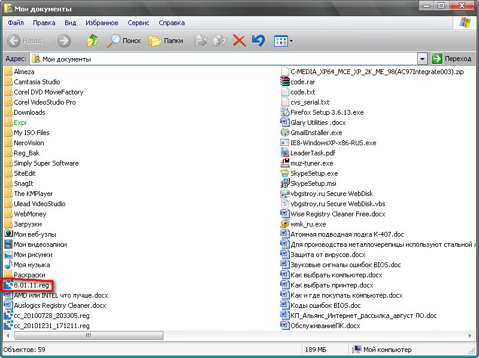The image size is (479, 358).
Task: Select Auslogics Registry Cleaner.docx
Action: (x=55, y=305)
